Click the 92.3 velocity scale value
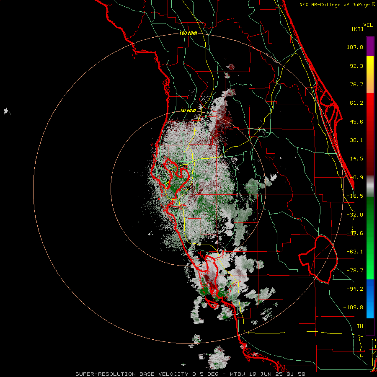Viewport: 377px width, 377px height. tap(356, 66)
